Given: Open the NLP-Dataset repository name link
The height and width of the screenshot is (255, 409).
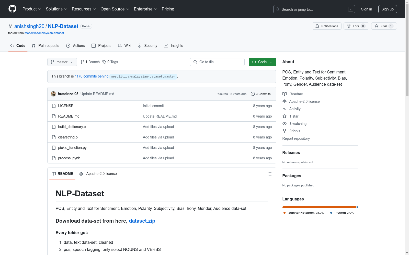Looking at the screenshot, I should click(x=63, y=26).
